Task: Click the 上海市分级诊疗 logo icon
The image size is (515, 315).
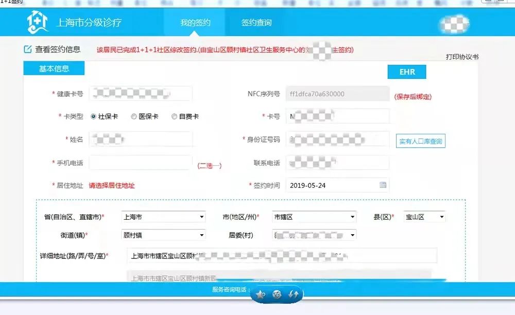Action: click(x=37, y=22)
